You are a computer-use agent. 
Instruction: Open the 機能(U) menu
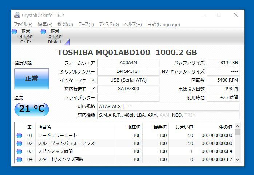click(65, 24)
